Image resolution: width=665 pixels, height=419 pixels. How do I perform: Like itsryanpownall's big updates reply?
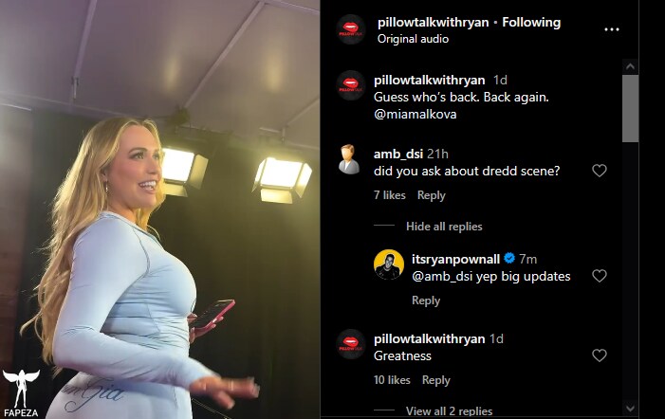tap(600, 276)
